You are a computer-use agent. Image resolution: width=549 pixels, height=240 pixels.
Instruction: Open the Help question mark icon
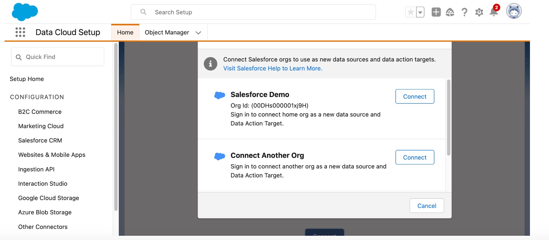pos(464,12)
